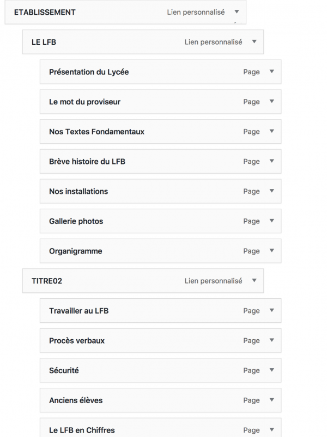The width and height of the screenshot is (327, 437).
Task: Expand Le mot du proviseur arrow
Action: (x=271, y=102)
